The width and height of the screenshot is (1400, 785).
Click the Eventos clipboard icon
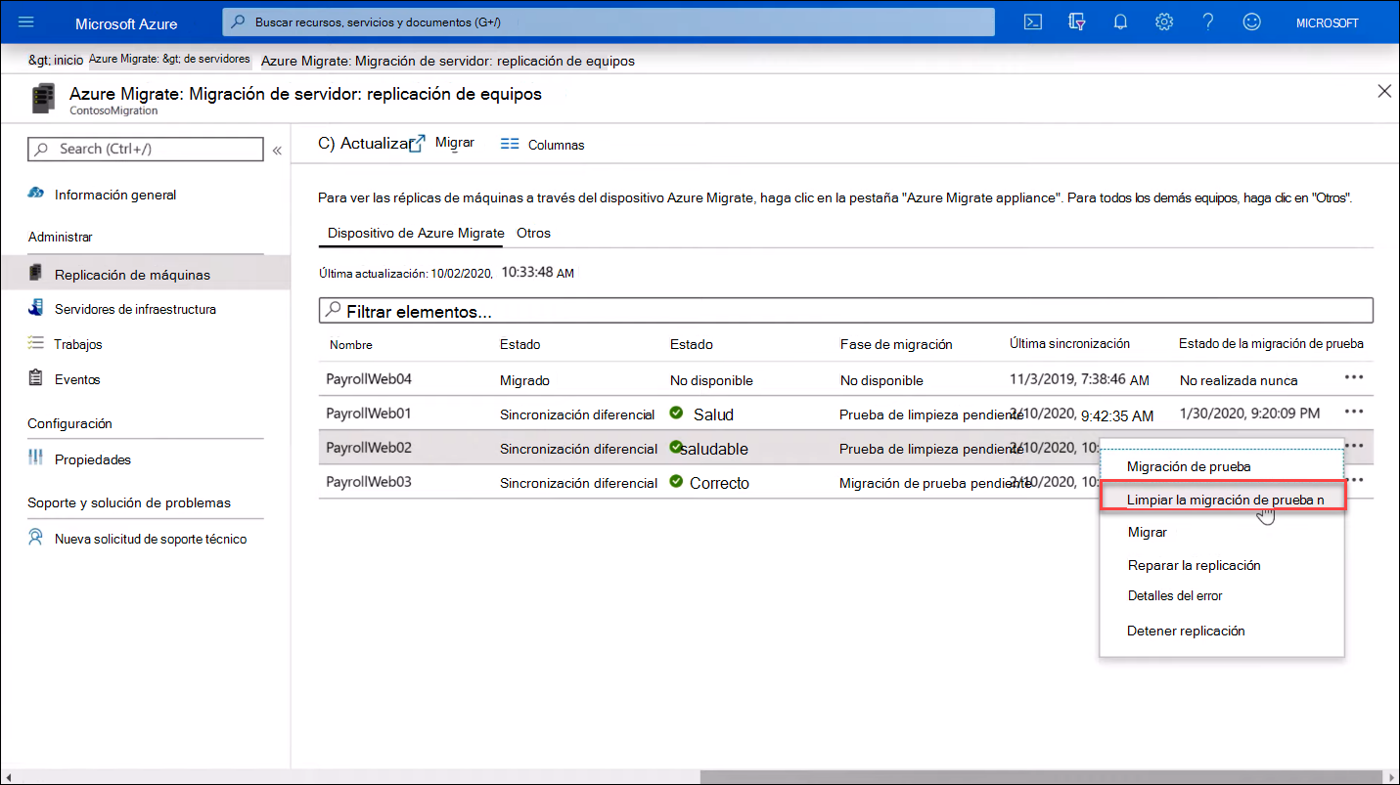(x=36, y=378)
